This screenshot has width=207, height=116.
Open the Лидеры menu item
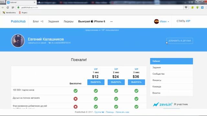69,22
